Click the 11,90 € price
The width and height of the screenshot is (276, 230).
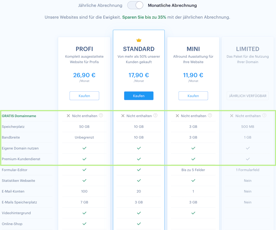(x=193, y=75)
